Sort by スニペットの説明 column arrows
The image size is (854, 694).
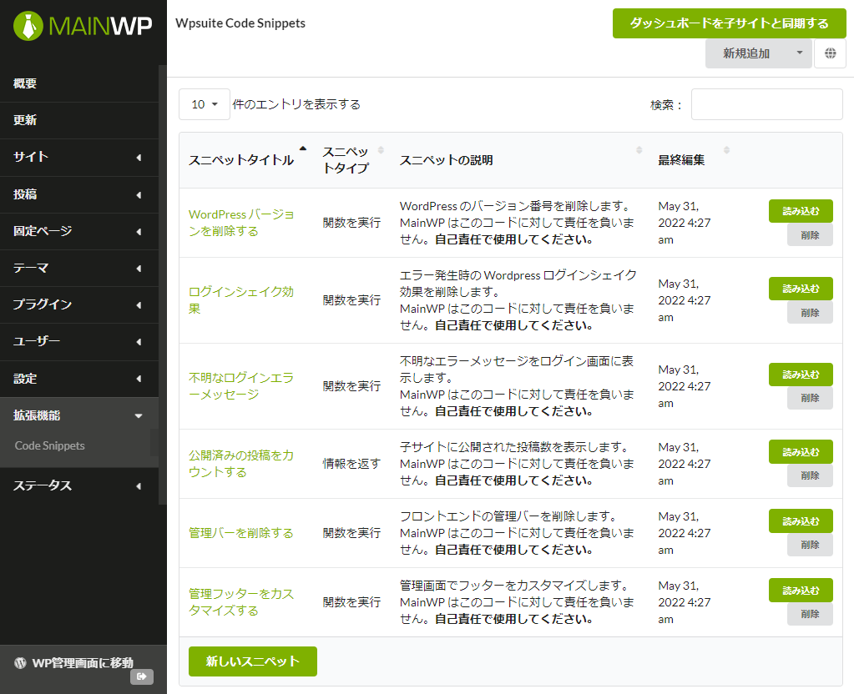tap(639, 149)
